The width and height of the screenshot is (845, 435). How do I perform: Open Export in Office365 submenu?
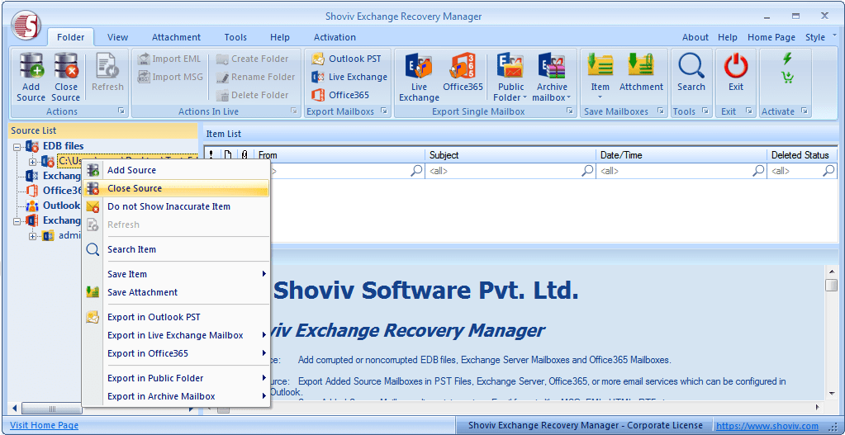coord(176,354)
